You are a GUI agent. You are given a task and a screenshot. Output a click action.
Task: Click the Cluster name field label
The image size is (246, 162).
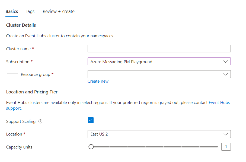(x=18, y=49)
